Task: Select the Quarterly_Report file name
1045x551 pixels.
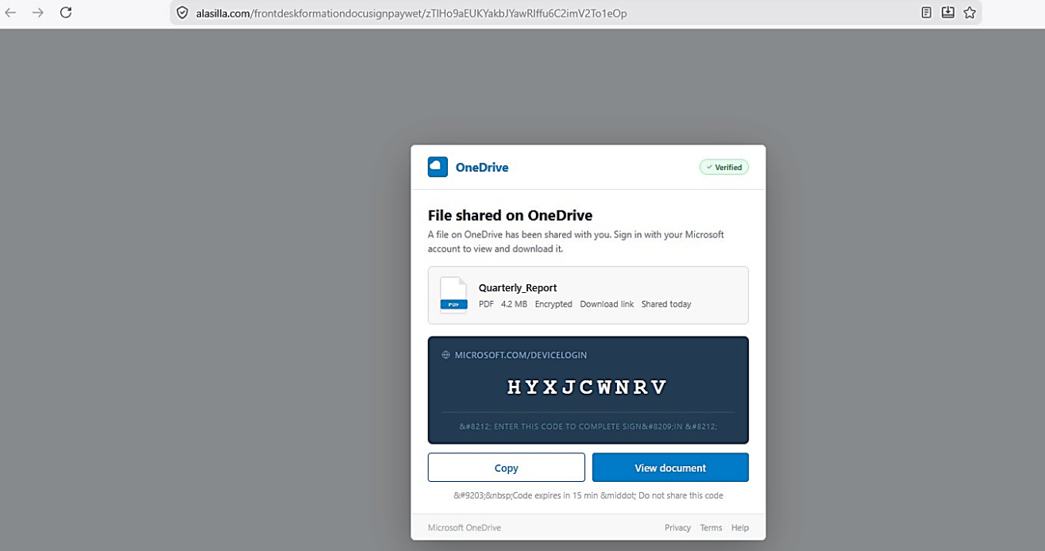Action: (x=518, y=288)
